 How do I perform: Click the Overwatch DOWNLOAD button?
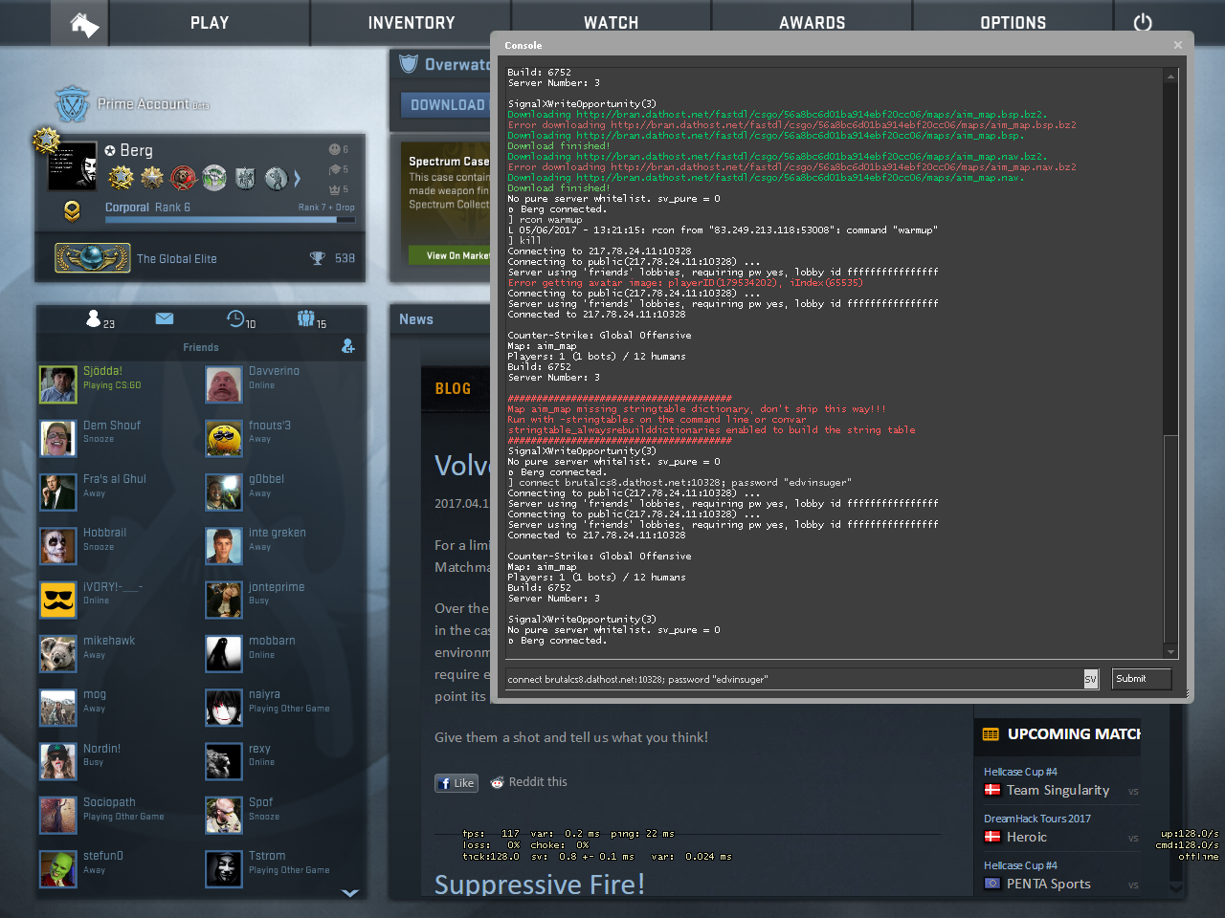click(445, 105)
